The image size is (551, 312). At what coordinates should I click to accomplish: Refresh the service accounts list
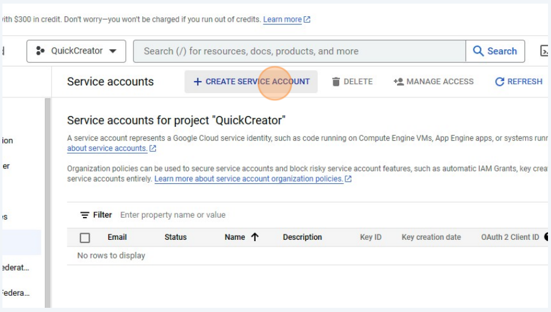point(519,82)
